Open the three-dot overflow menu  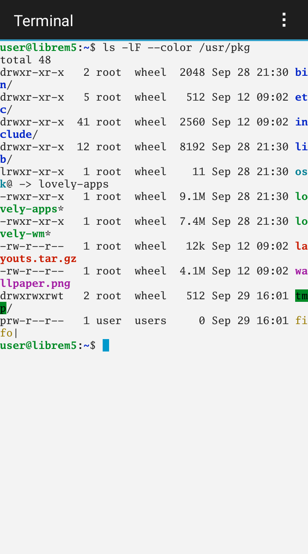coord(284,20)
